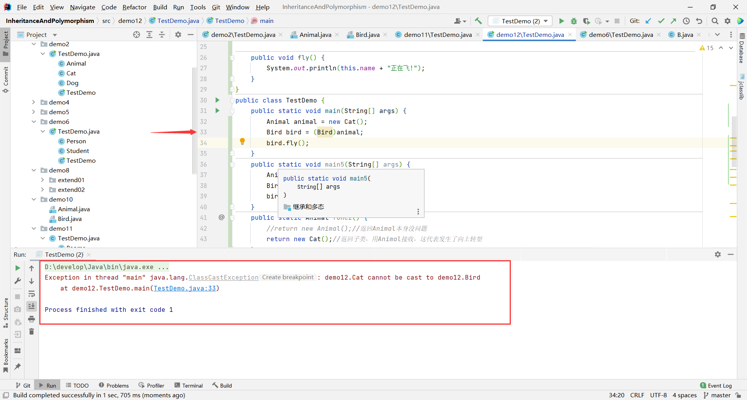Run main method from gutter at line 31
This screenshot has height=400, width=747.
pyautogui.click(x=217, y=111)
